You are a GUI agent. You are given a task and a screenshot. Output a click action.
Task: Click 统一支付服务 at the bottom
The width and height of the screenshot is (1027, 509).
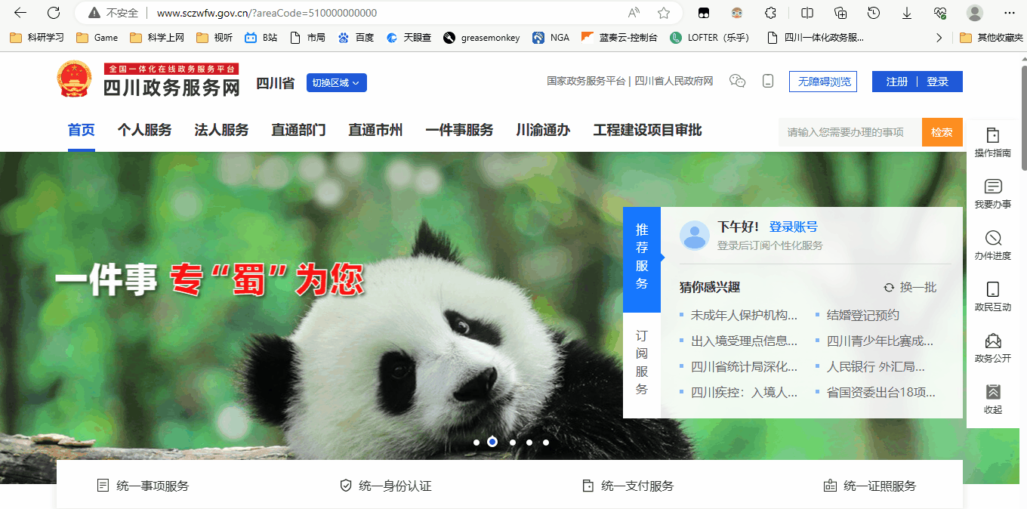(x=628, y=486)
